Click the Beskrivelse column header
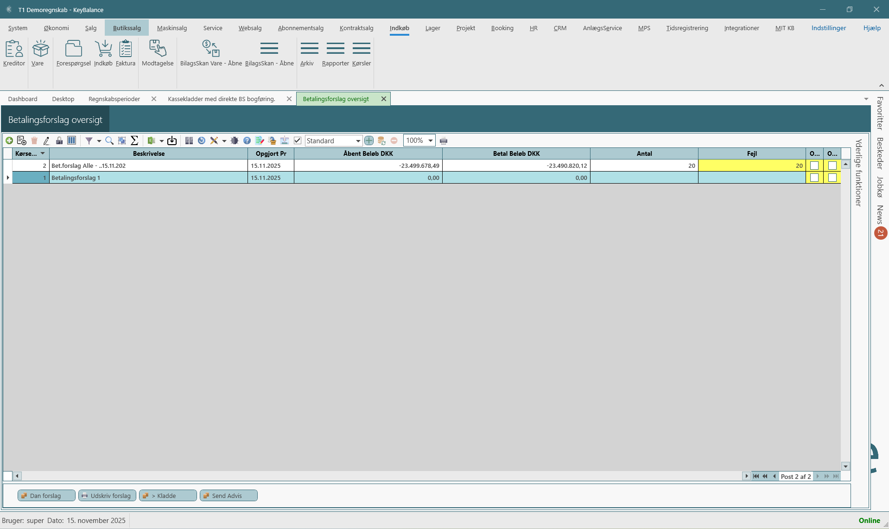Viewport: 889px width, 529px height. pos(148,153)
